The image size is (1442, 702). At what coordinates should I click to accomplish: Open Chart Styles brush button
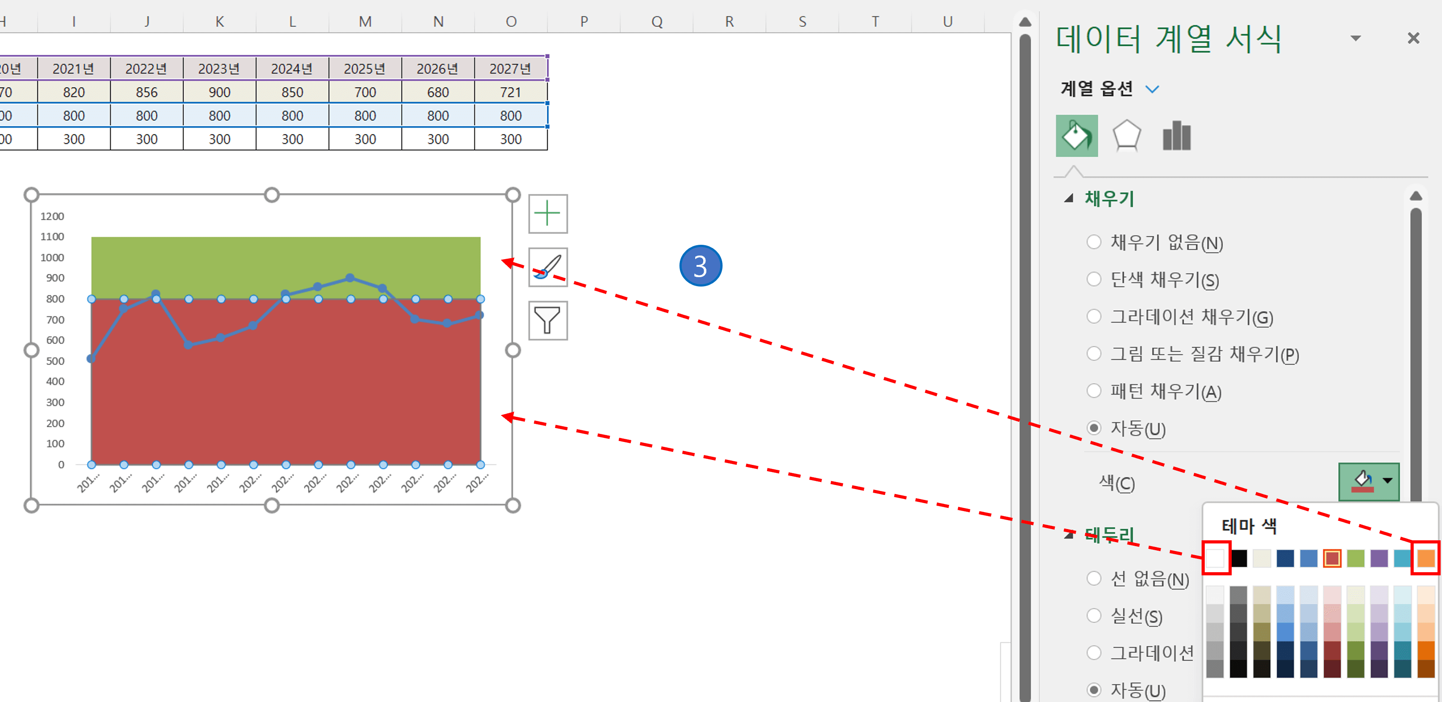point(547,267)
